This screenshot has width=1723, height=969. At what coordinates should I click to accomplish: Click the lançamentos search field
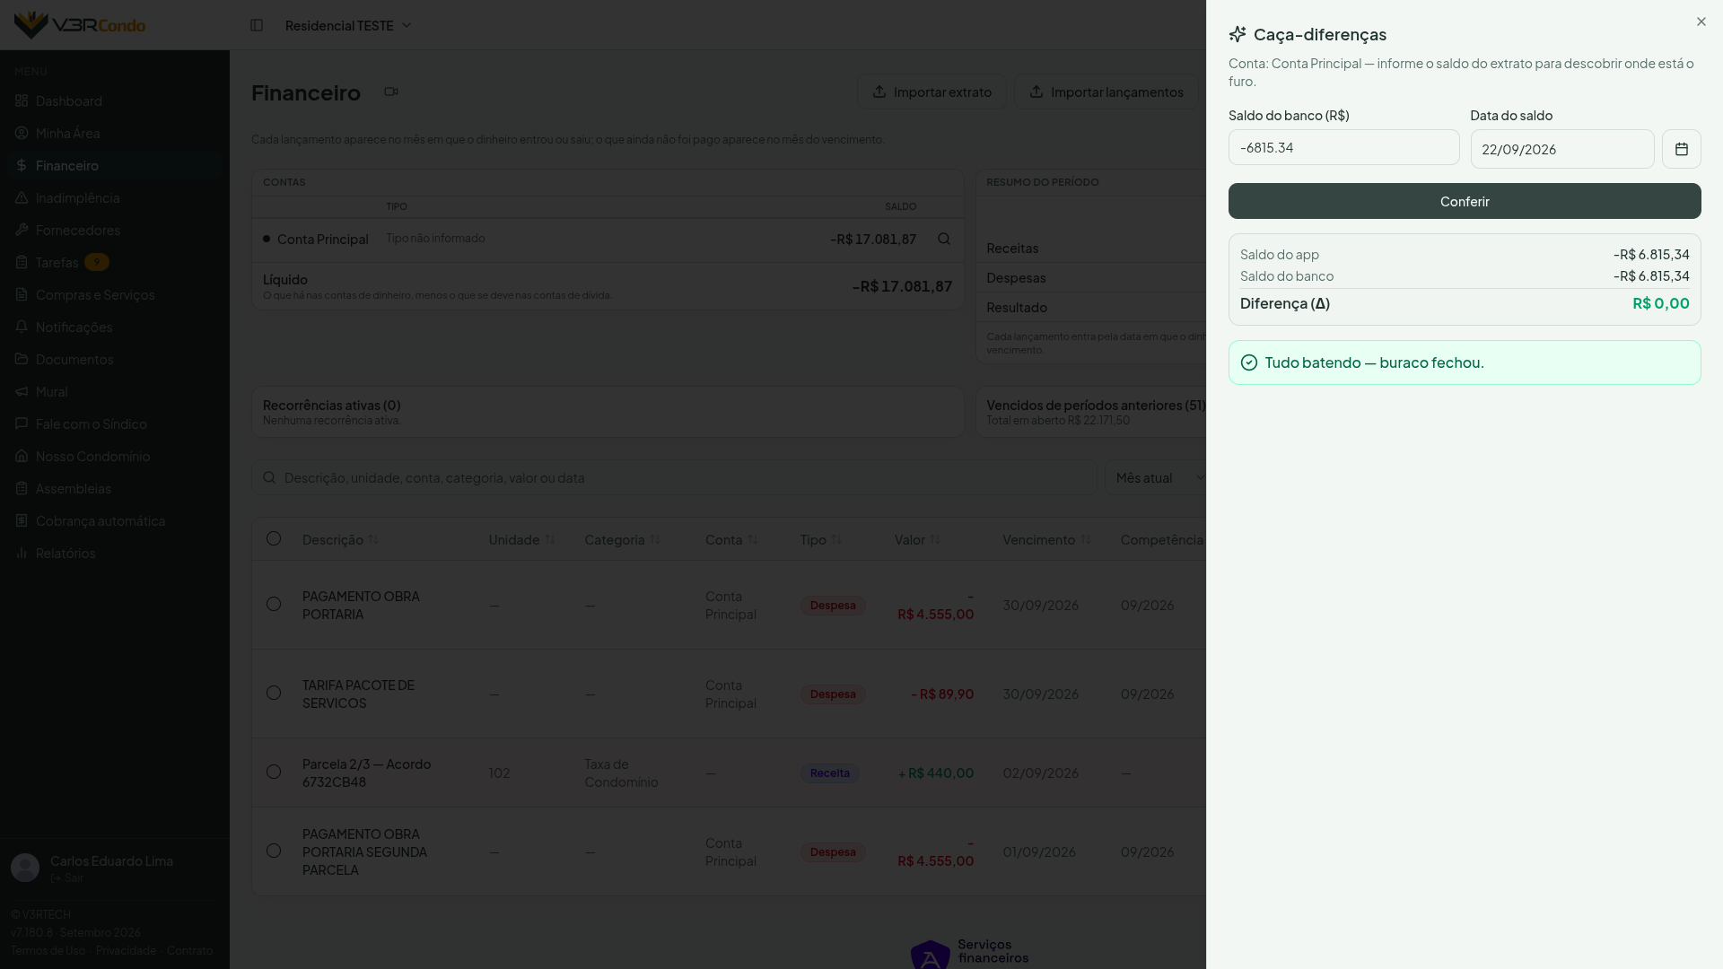coord(674,477)
